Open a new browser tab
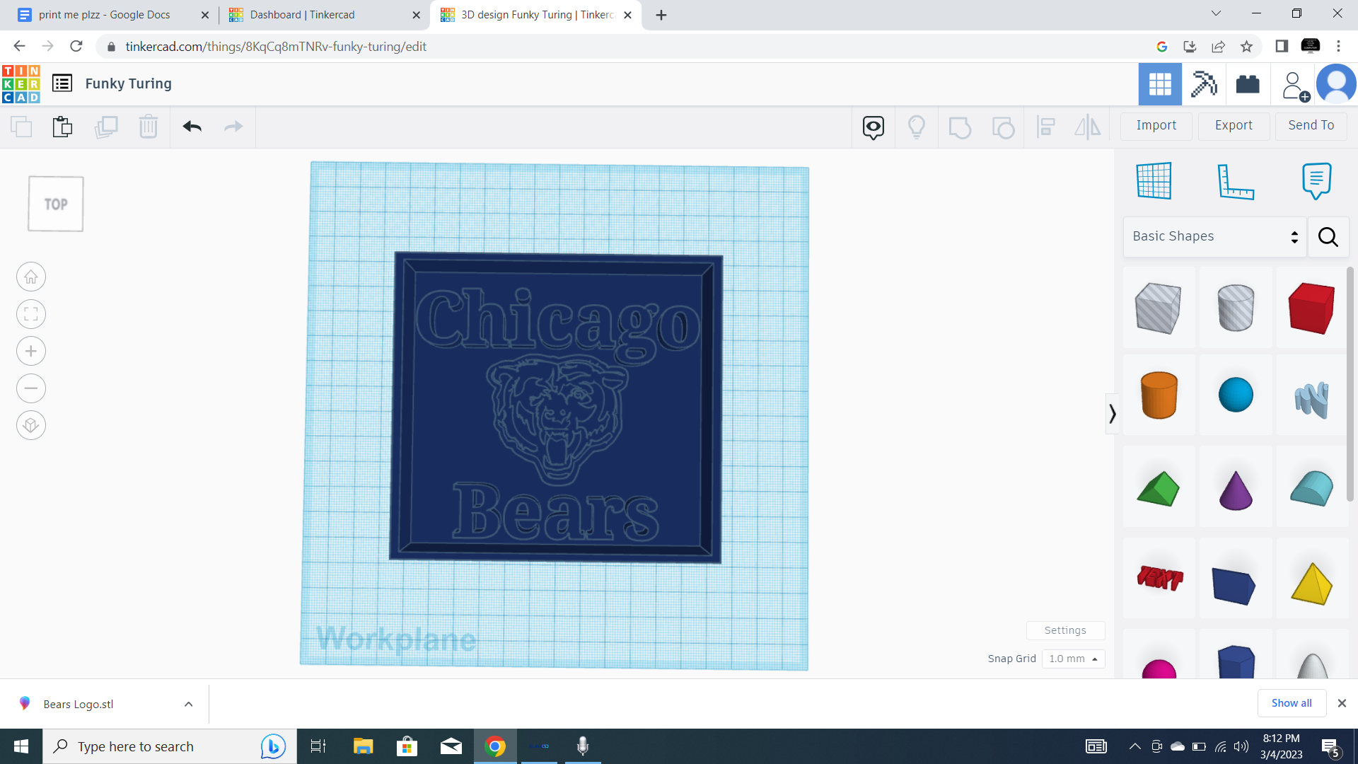This screenshot has width=1358, height=764. pos(661,15)
